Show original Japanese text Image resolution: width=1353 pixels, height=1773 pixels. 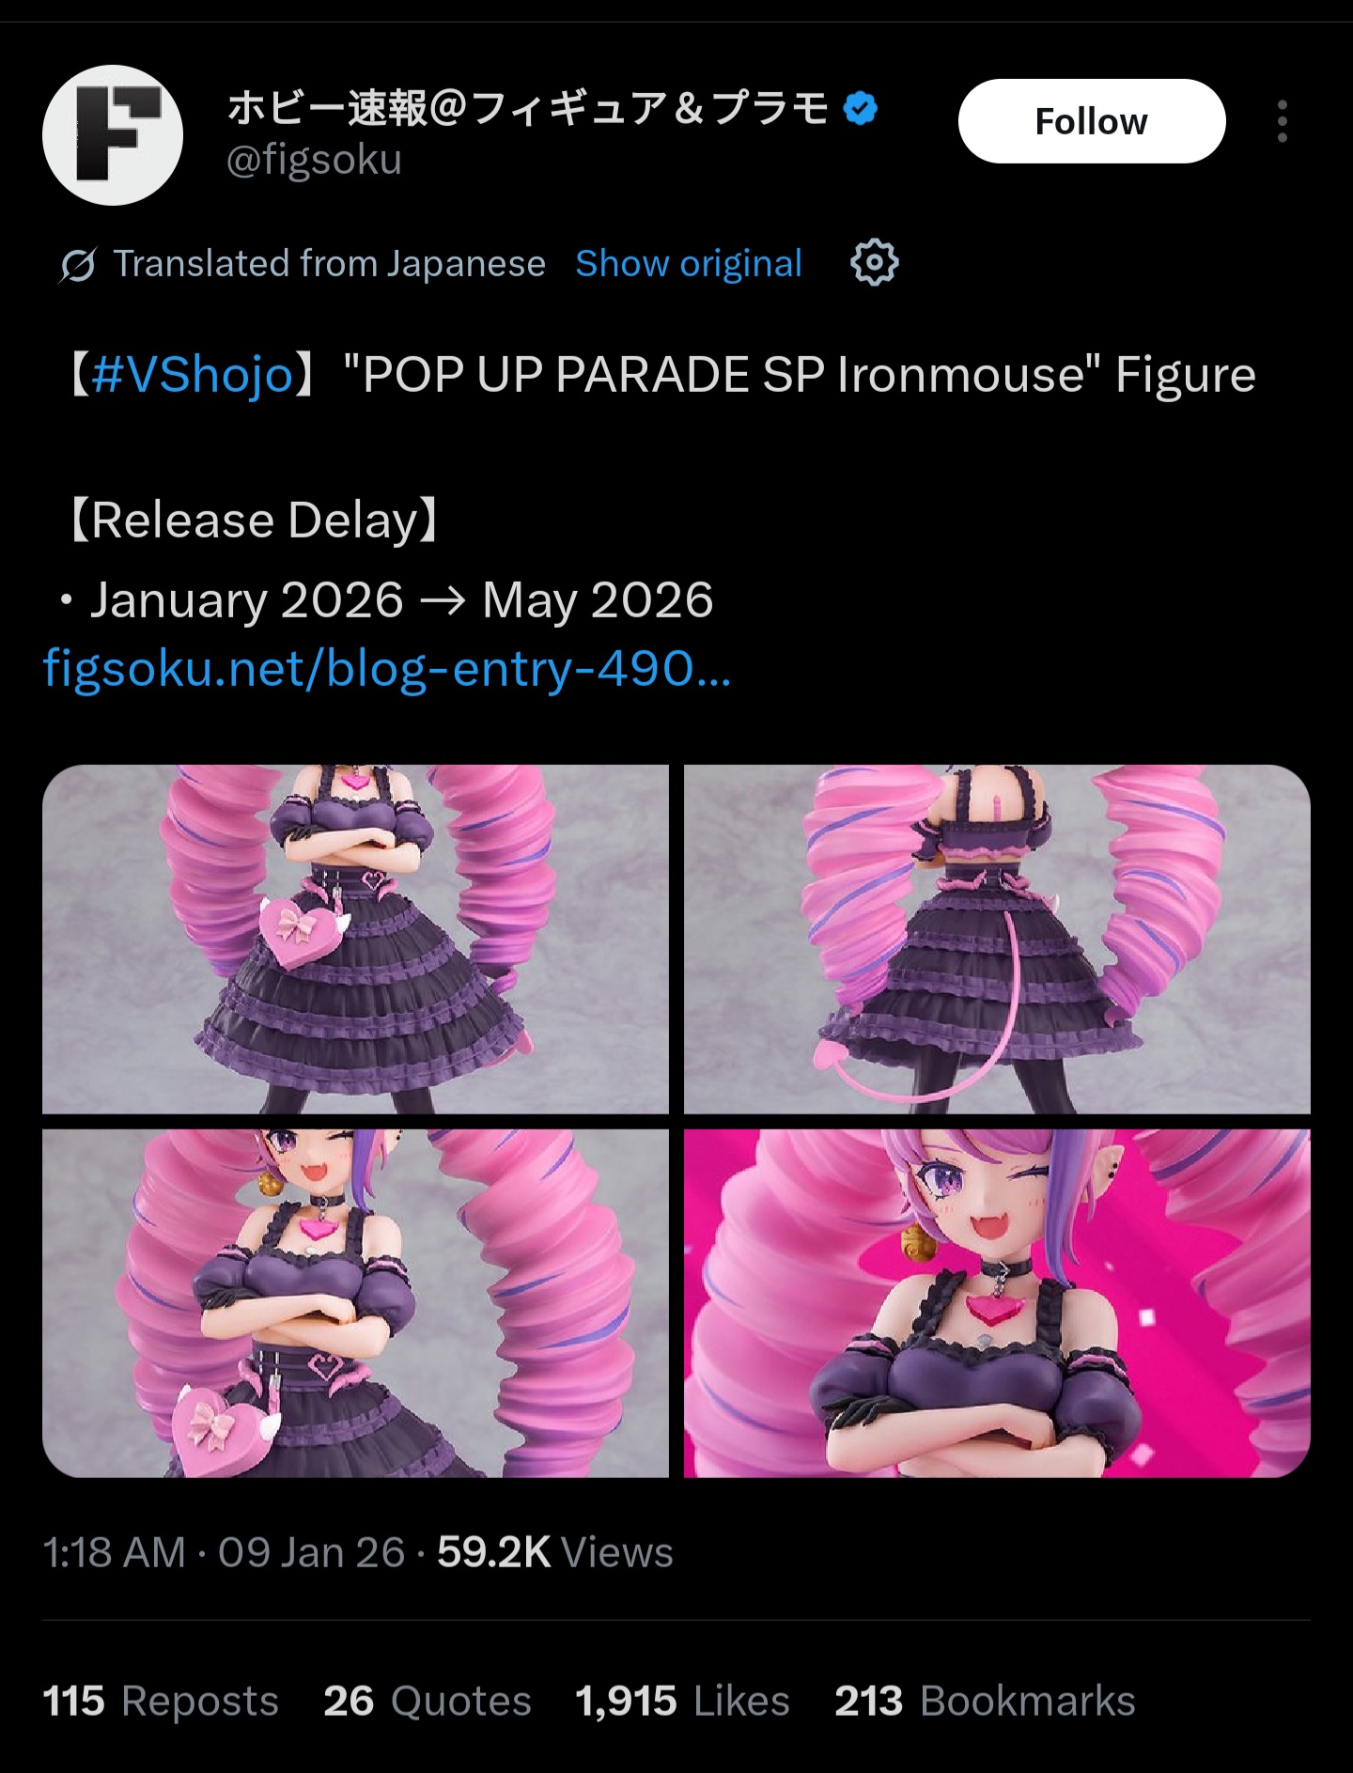689,264
